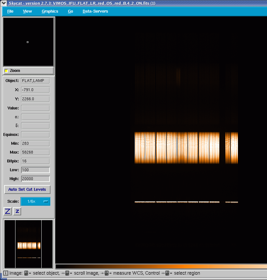
Task: Click the empty Value field
Action: tap(35, 108)
